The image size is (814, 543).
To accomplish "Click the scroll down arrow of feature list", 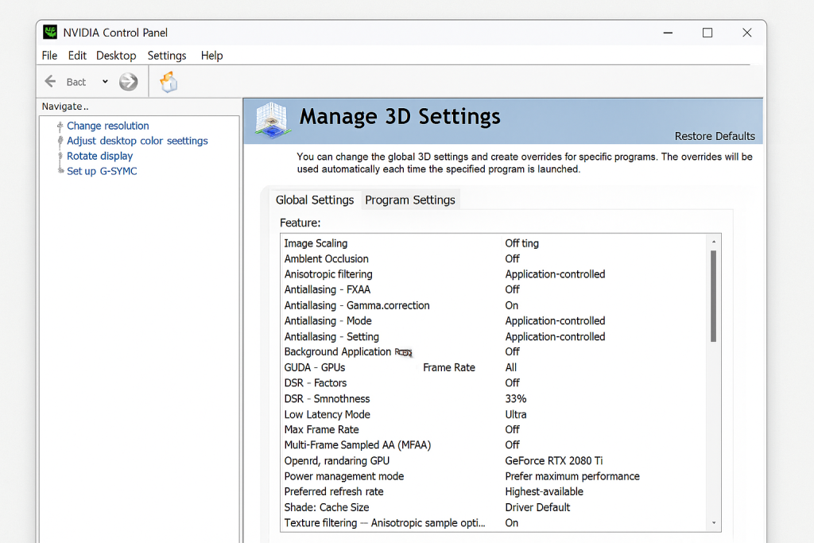I will (x=714, y=523).
